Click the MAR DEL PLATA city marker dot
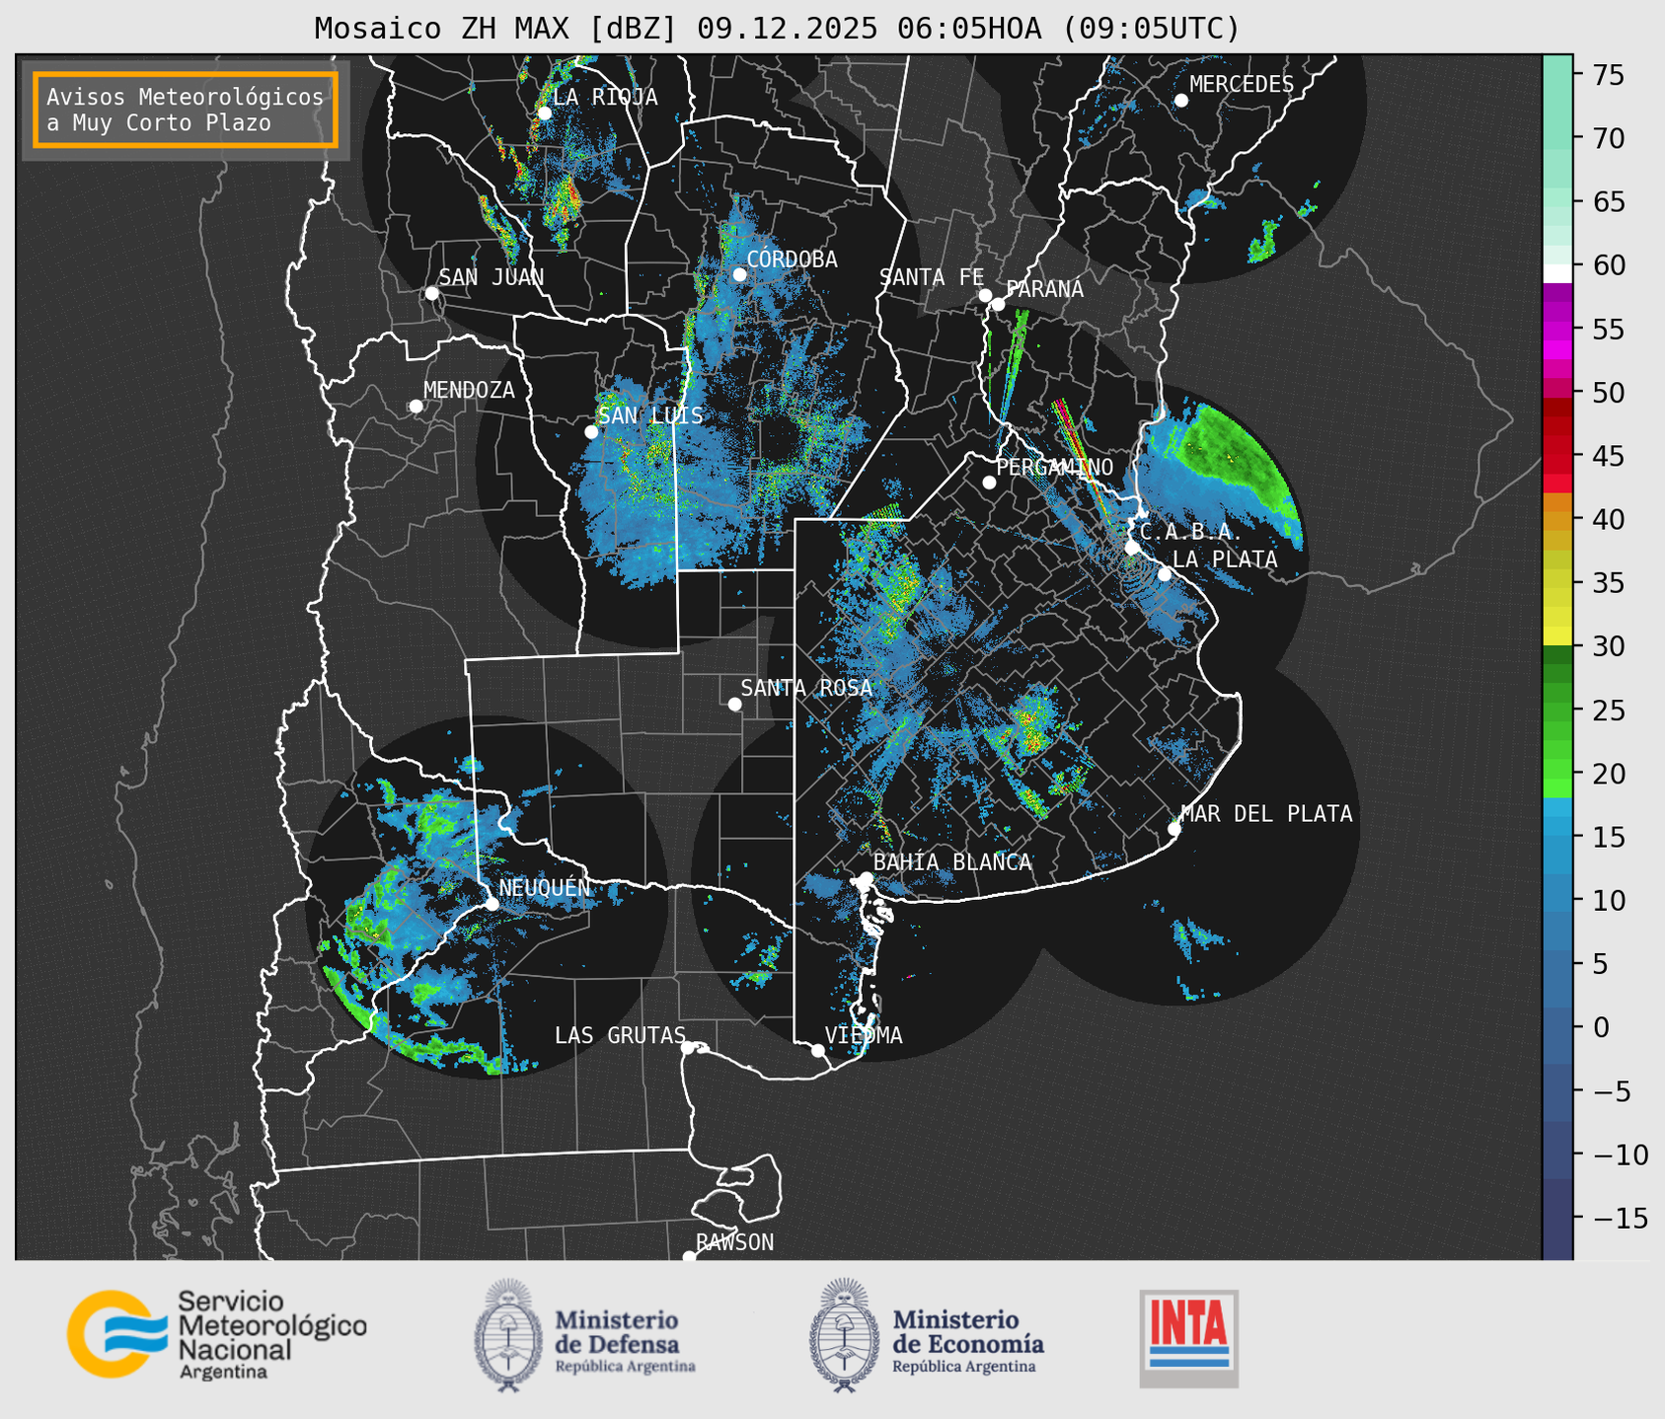 1173,829
